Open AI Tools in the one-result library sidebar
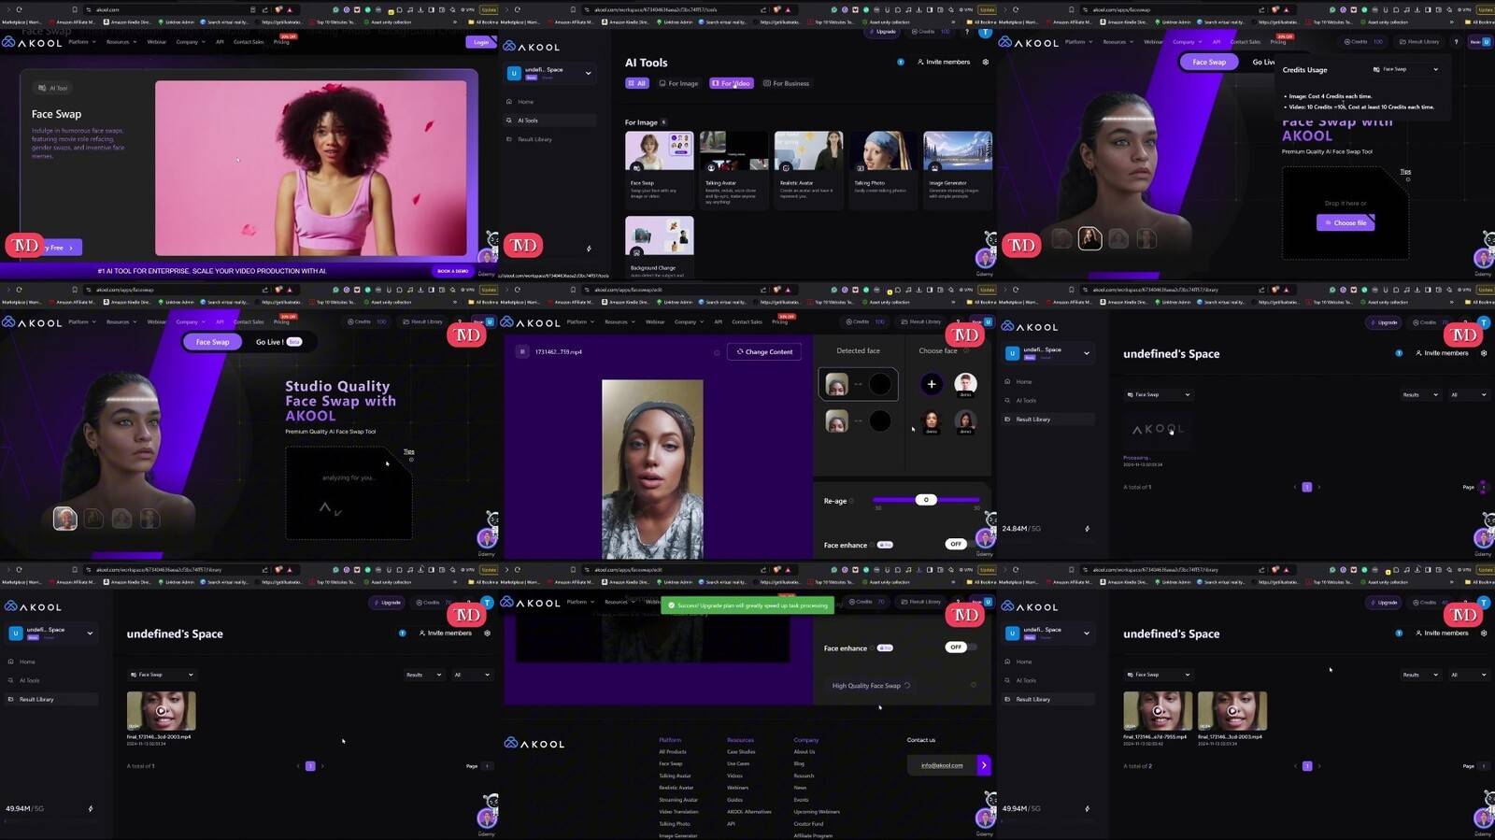 click(x=51, y=680)
